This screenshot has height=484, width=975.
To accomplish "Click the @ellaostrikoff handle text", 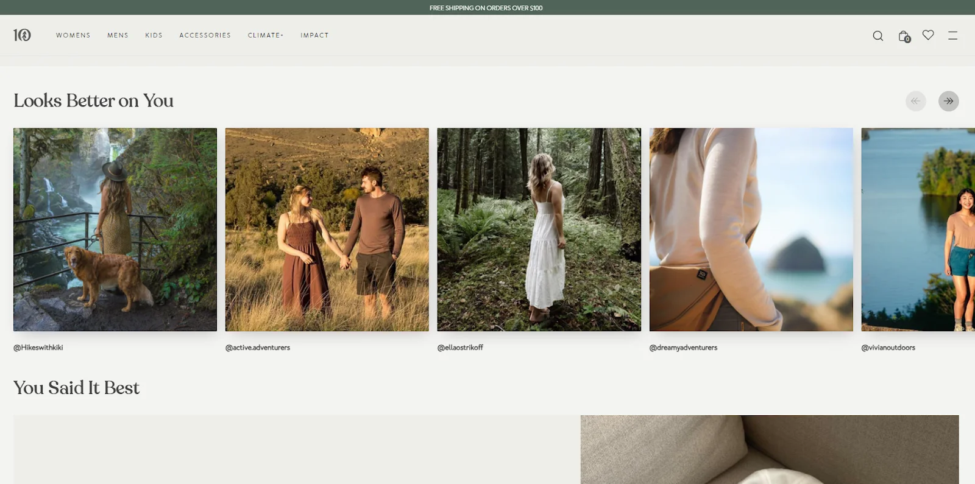I will coord(460,348).
